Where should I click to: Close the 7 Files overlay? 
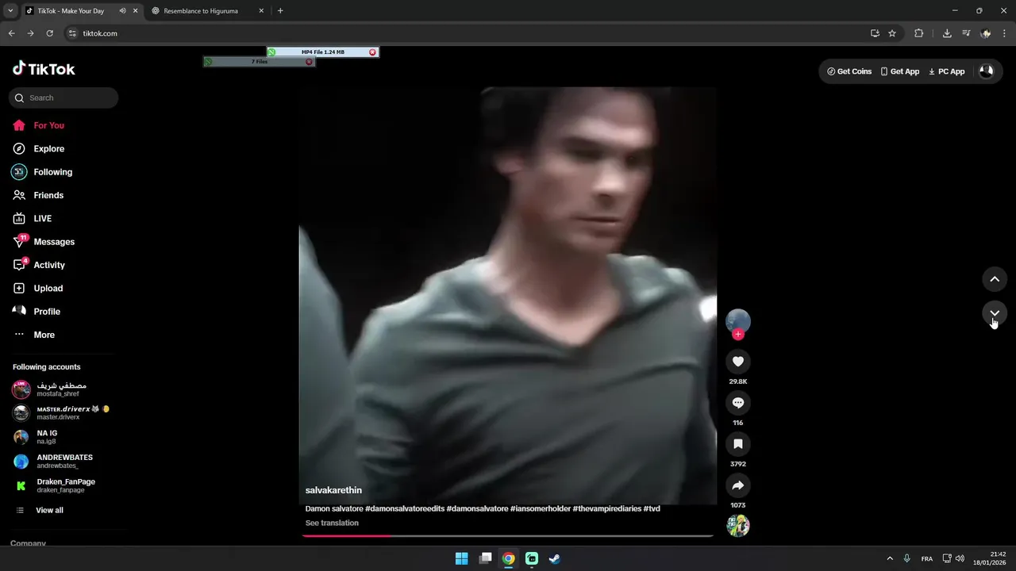[x=309, y=62]
